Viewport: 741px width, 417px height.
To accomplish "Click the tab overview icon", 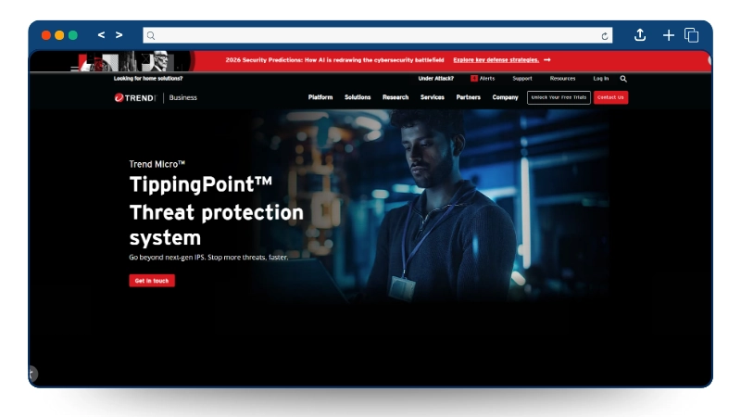I will 691,35.
